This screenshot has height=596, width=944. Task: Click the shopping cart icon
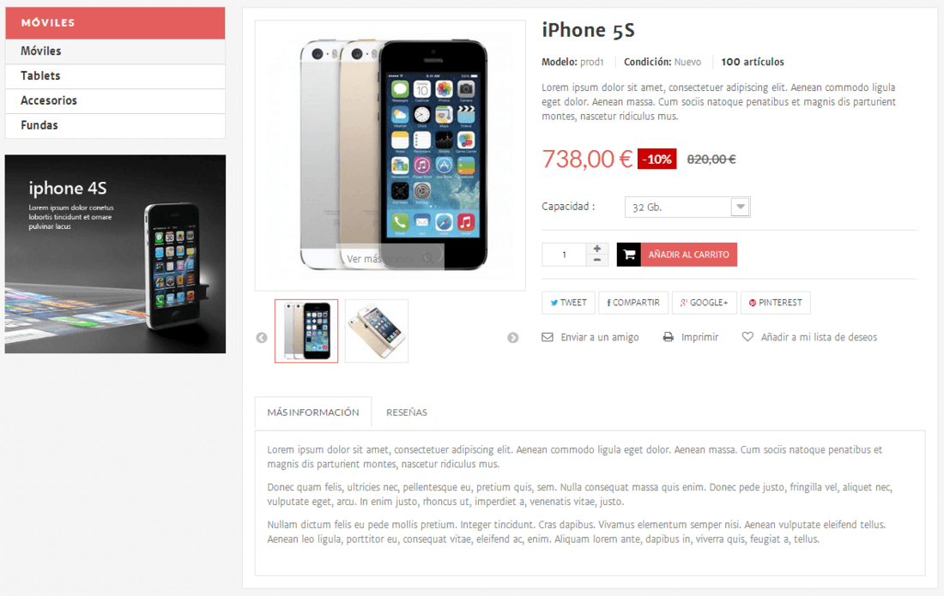point(628,255)
